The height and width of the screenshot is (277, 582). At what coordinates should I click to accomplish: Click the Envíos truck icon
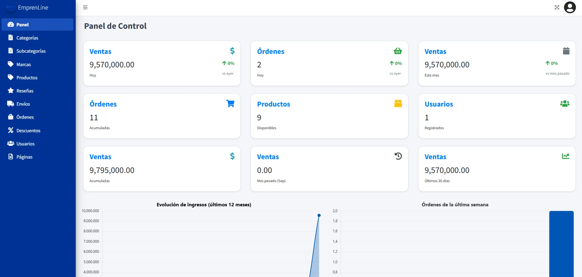(x=11, y=104)
